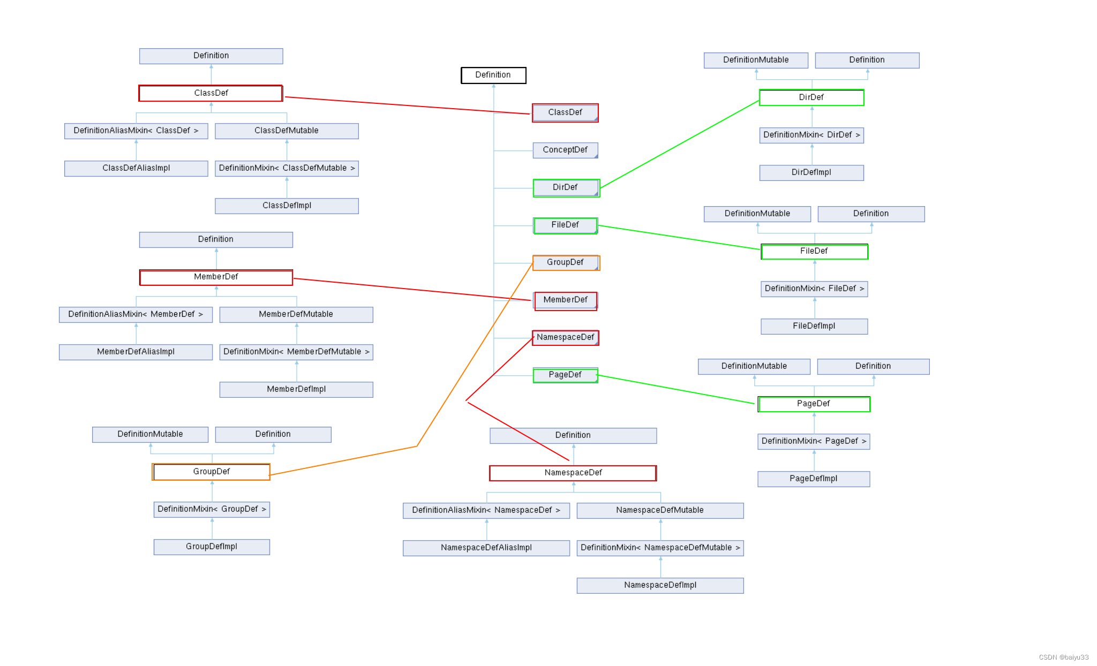Select the MemberDef node center panel

tap(563, 300)
